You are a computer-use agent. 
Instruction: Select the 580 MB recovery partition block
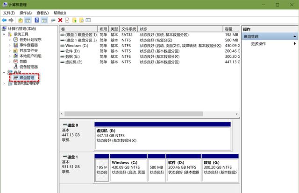click(x=157, y=168)
